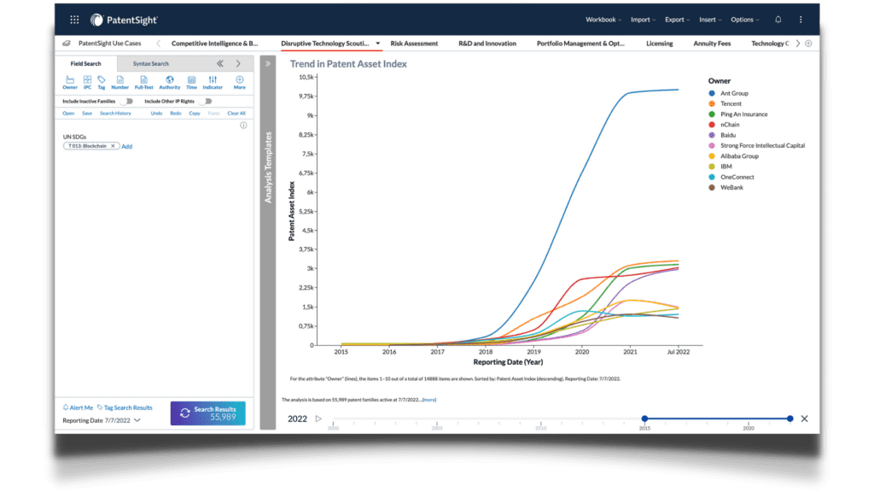Add a Number search field
The height and width of the screenshot is (492, 874).
119,83
